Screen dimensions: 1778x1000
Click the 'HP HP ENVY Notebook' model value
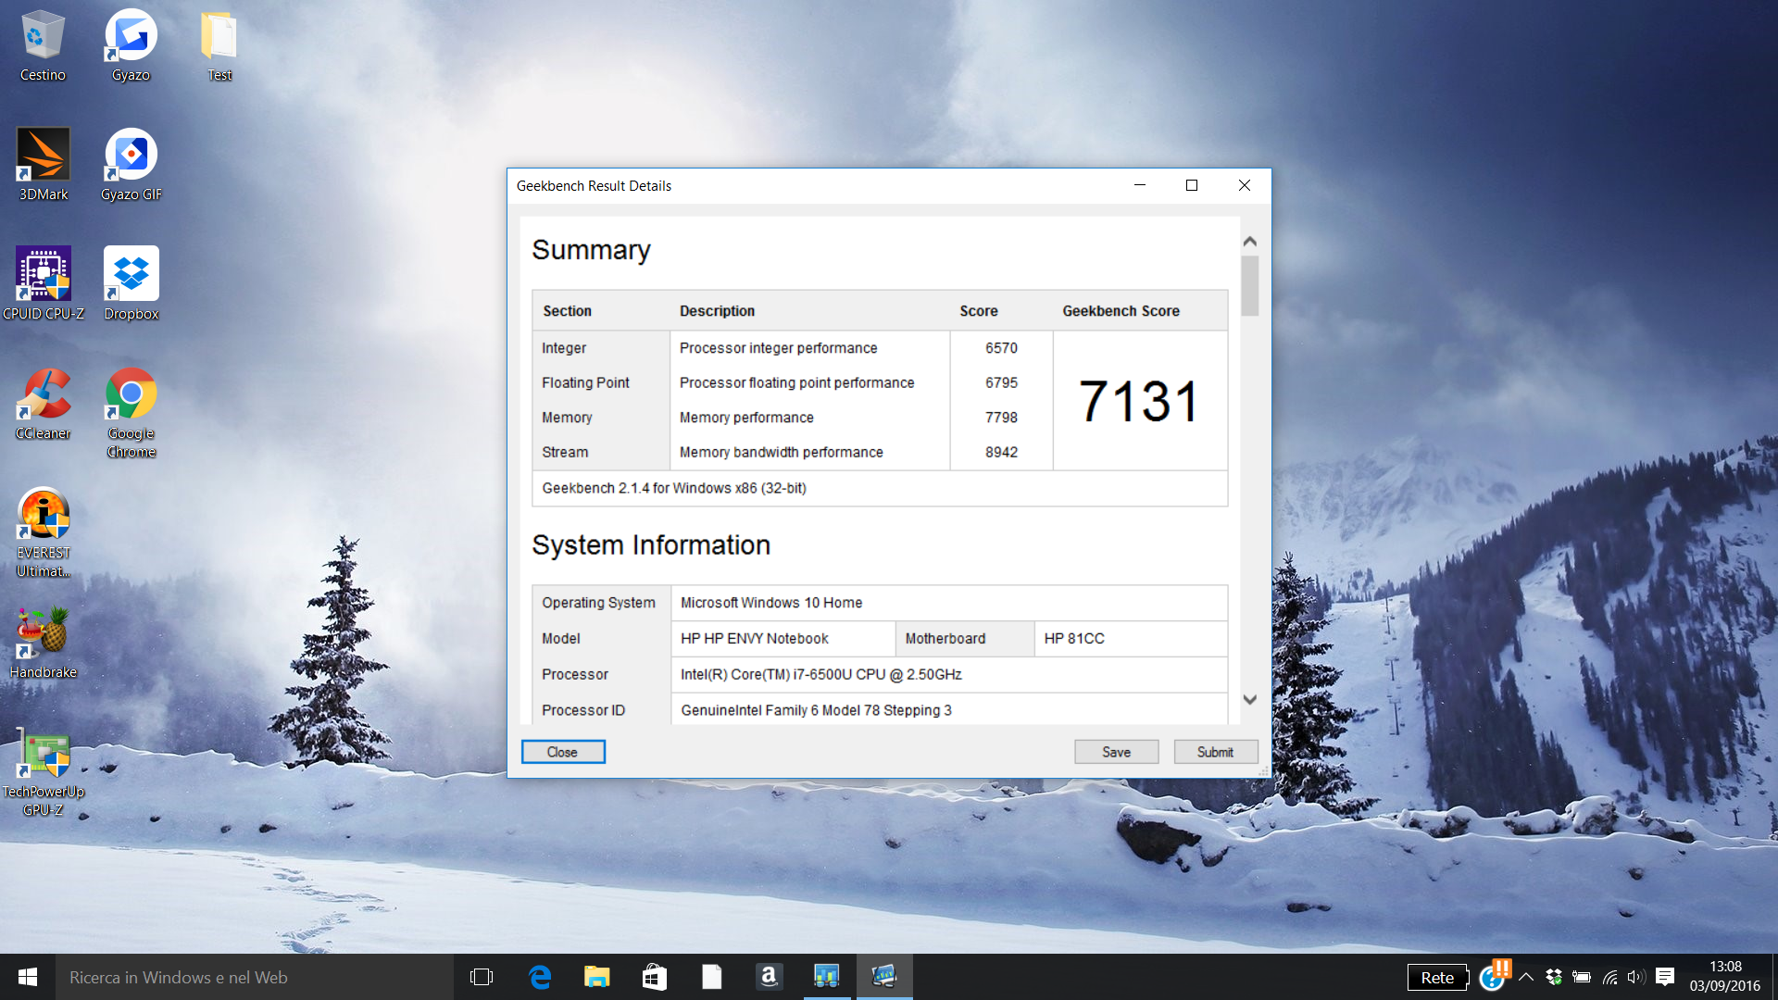click(755, 639)
